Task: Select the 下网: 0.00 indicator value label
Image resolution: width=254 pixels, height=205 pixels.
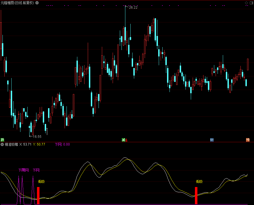Action: coord(62,144)
